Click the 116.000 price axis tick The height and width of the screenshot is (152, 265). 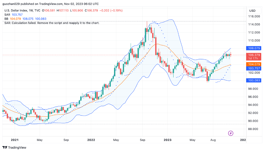tap(254, 16)
